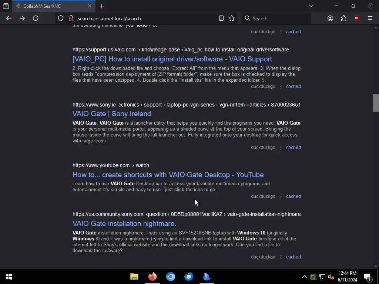Viewport: 379px width, 284px height.
Task: Click duckduckgo label under YouTube result
Action: click(x=263, y=196)
